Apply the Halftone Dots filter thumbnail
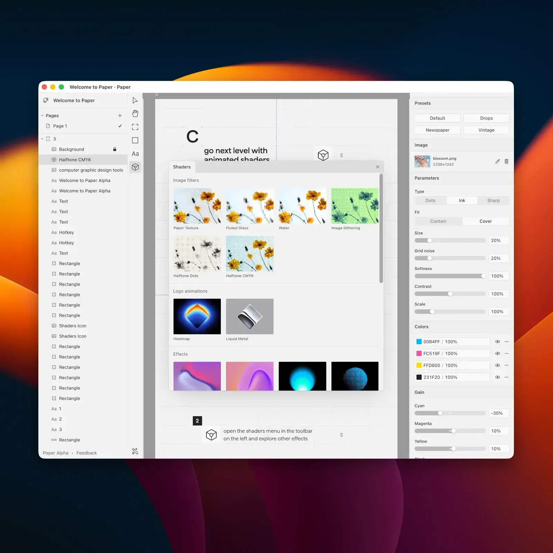Image resolution: width=553 pixels, height=553 pixels. (197, 254)
